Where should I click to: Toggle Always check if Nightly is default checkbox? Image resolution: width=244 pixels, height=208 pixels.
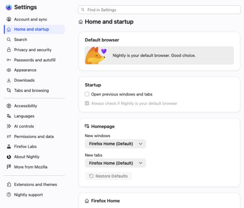[87, 103]
